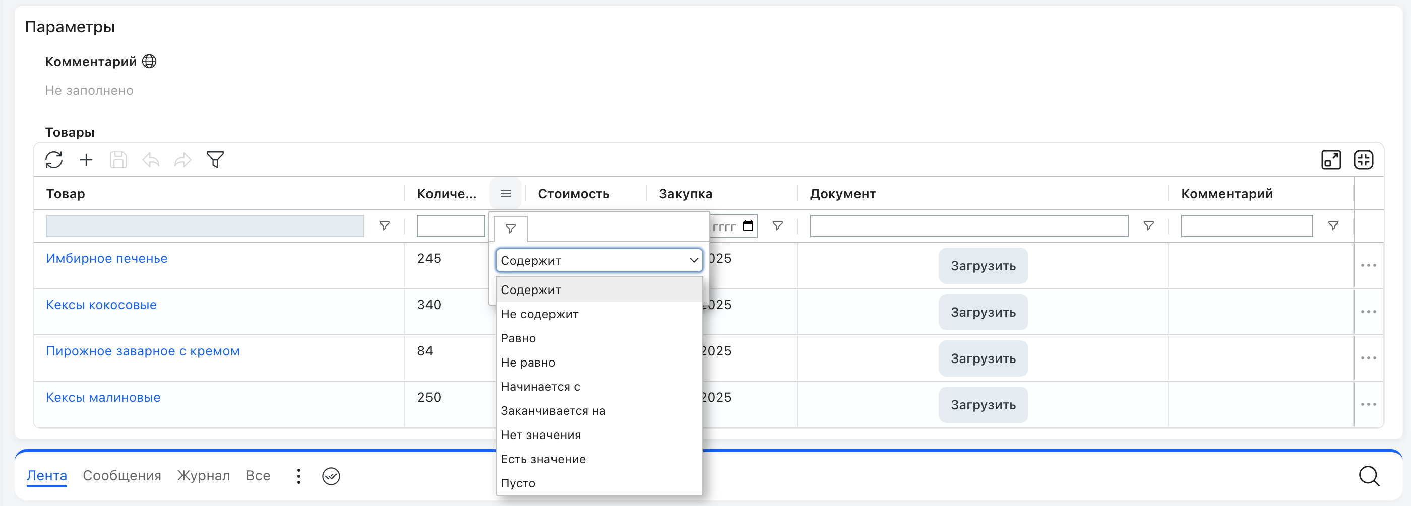Open row actions for Имбирное печенье
Screen dimensions: 1411x506
1368,266
